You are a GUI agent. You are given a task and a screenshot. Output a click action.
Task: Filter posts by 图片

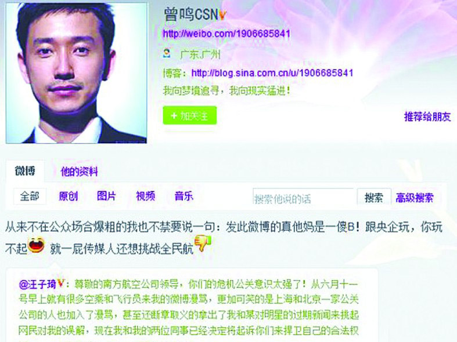[107, 196]
